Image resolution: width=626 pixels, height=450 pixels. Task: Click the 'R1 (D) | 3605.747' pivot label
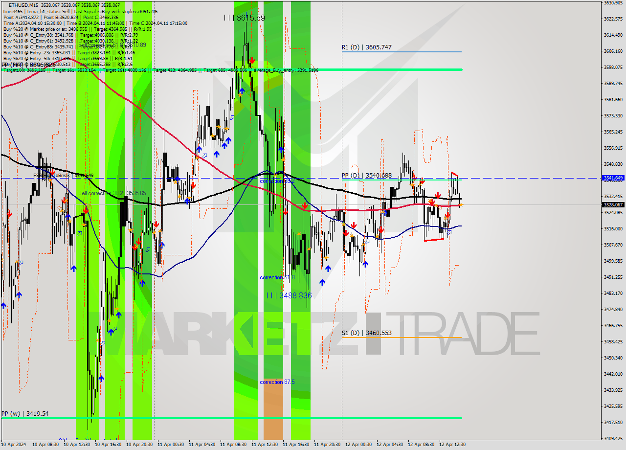tap(366, 47)
